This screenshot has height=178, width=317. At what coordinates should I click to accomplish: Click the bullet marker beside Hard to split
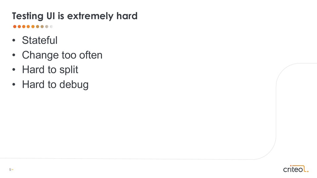click(x=14, y=70)
